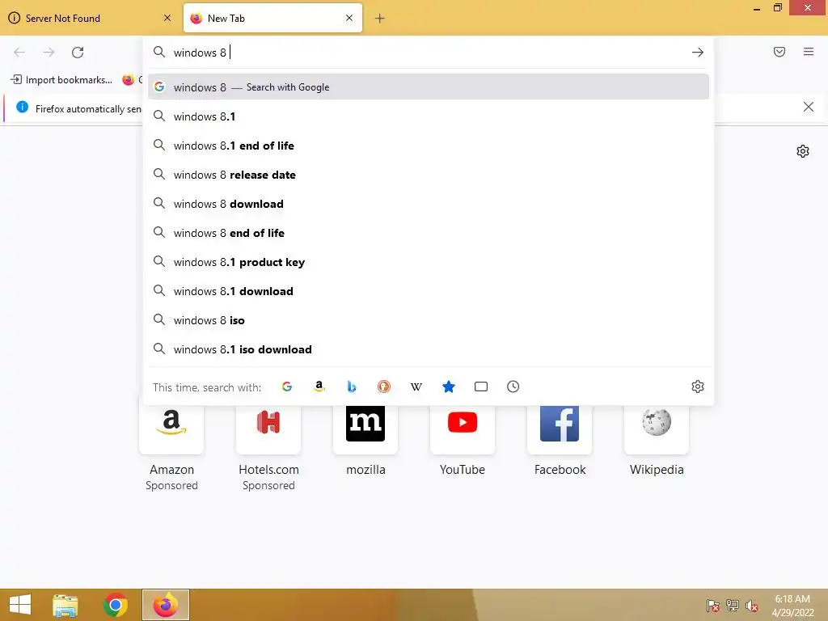
Task: Reload the current page
Action: (78, 53)
